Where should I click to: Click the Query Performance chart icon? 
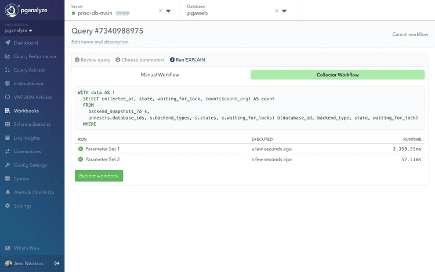coord(8,56)
